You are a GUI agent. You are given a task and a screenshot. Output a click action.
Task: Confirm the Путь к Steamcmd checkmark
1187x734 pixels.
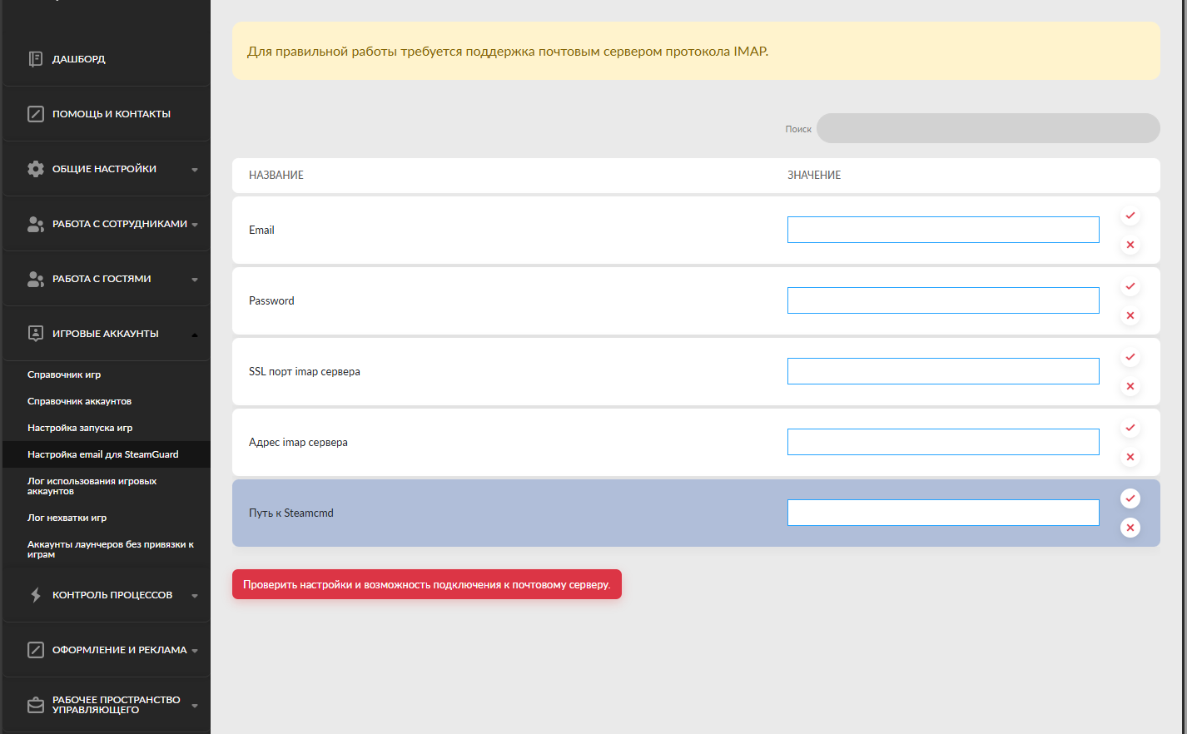pyautogui.click(x=1130, y=498)
